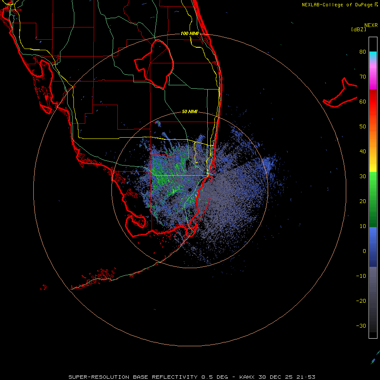
Task: Click the NEXLAB-College of DuPage credit text
Action: (x=339, y=5)
